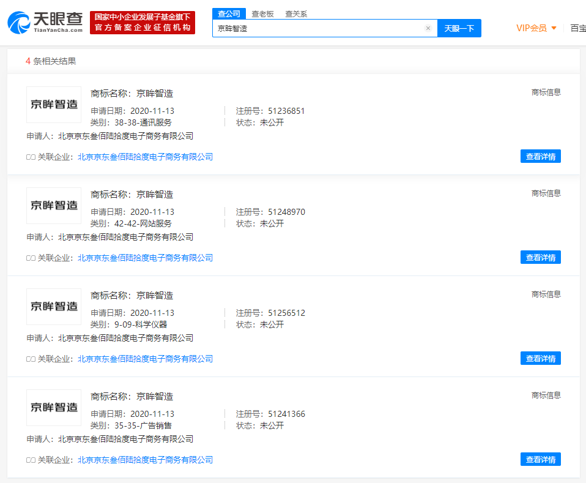
Task: View details of the 38-通讯服务 trademark
Action: (540, 156)
